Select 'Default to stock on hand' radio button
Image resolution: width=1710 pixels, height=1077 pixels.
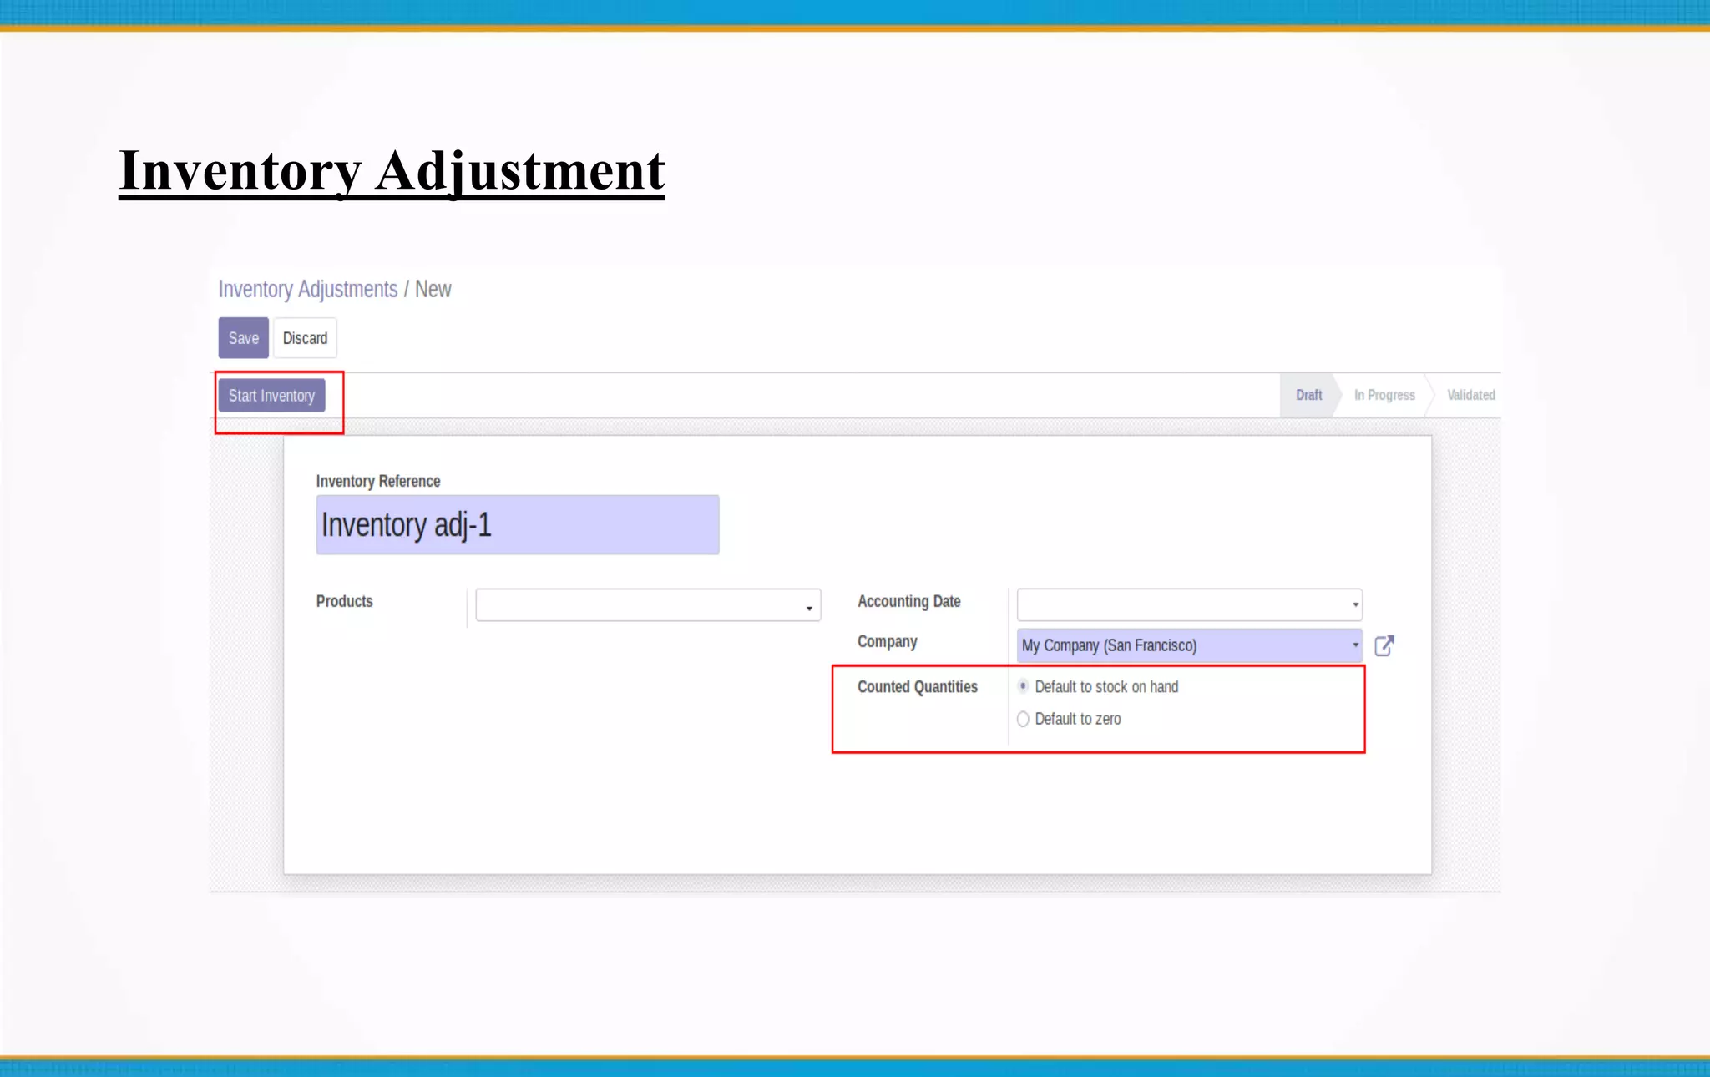click(x=1023, y=686)
